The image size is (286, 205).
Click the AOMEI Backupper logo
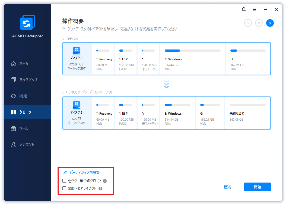click(x=27, y=22)
